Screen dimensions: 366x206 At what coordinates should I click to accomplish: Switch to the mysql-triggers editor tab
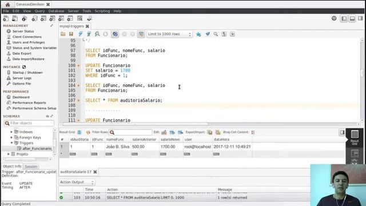tap(71, 26)
